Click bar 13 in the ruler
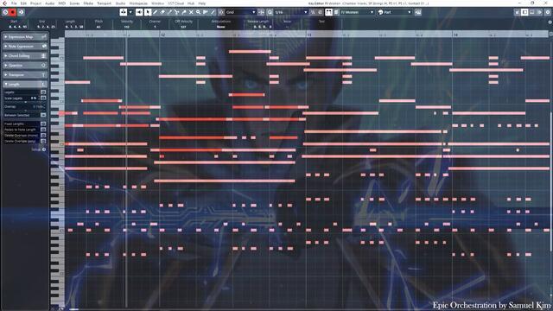This screenshot has height=311, width=553. pyautogui.click(x=309, y=35)
